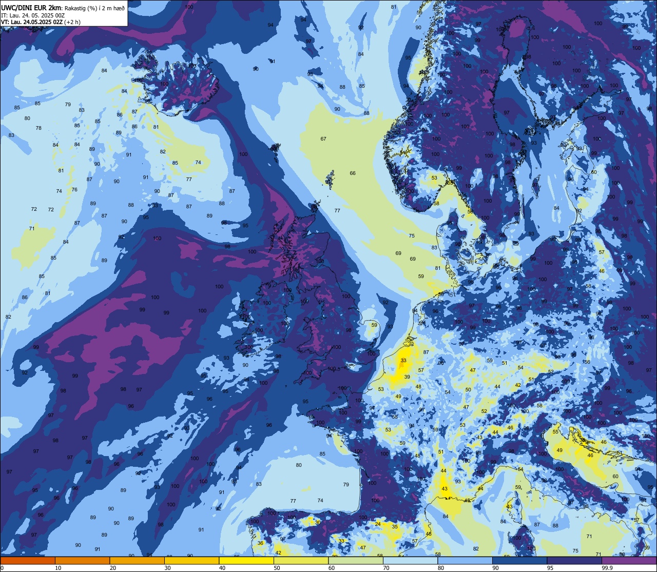Click the legend tick label 50
The height and width of the screenshot is (572, 657).
(277, 568)
